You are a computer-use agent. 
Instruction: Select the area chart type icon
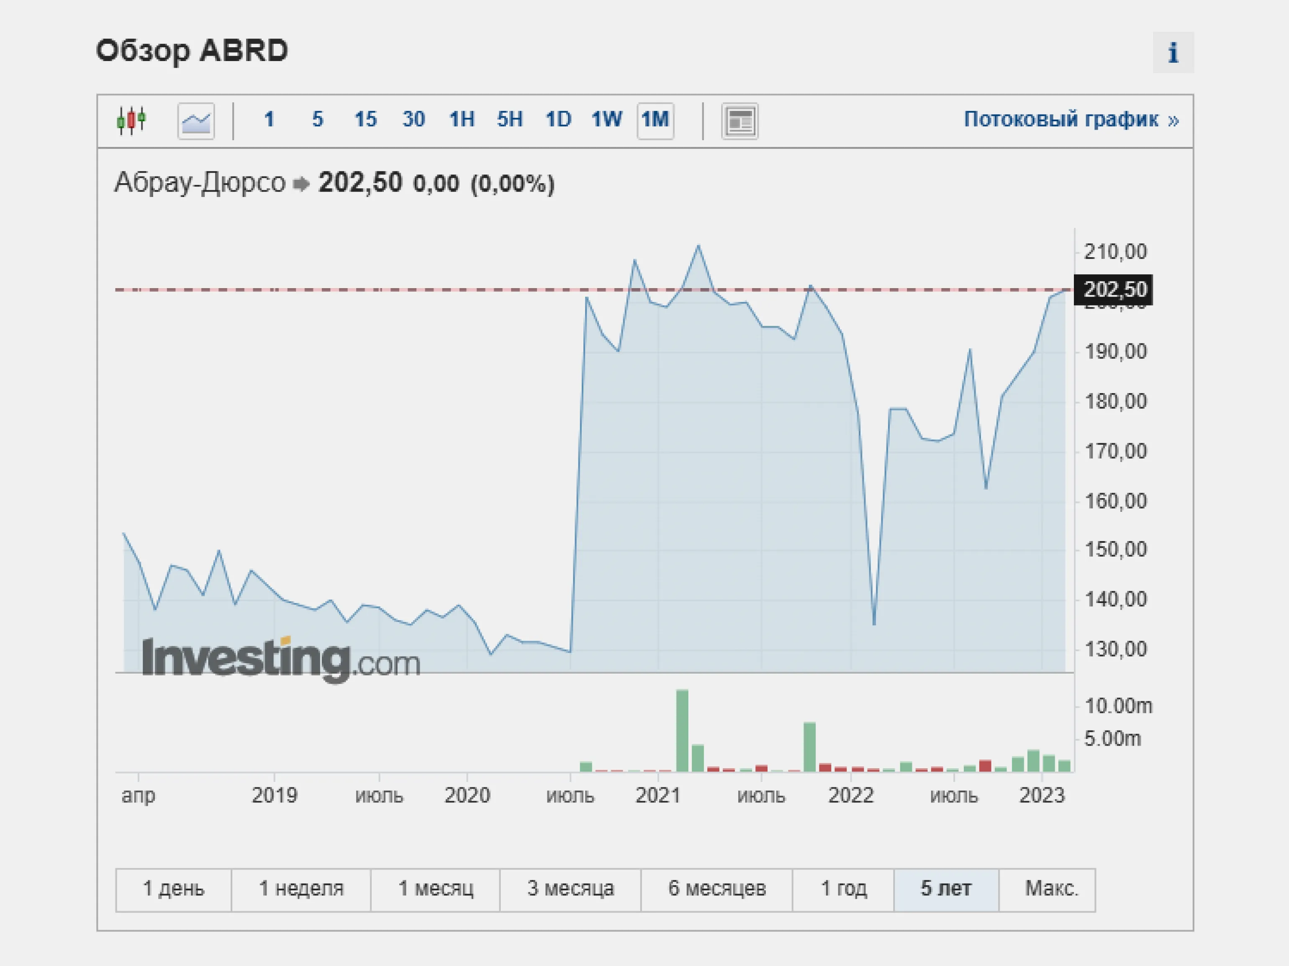(x=196, y=121)
